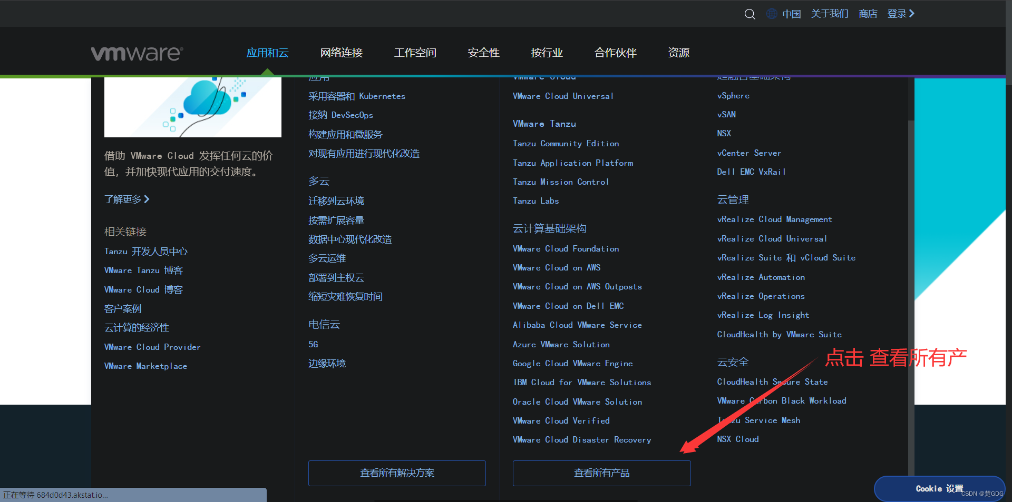
Task: Open the 合作伙伴 menu
Action: click(616, 53)
